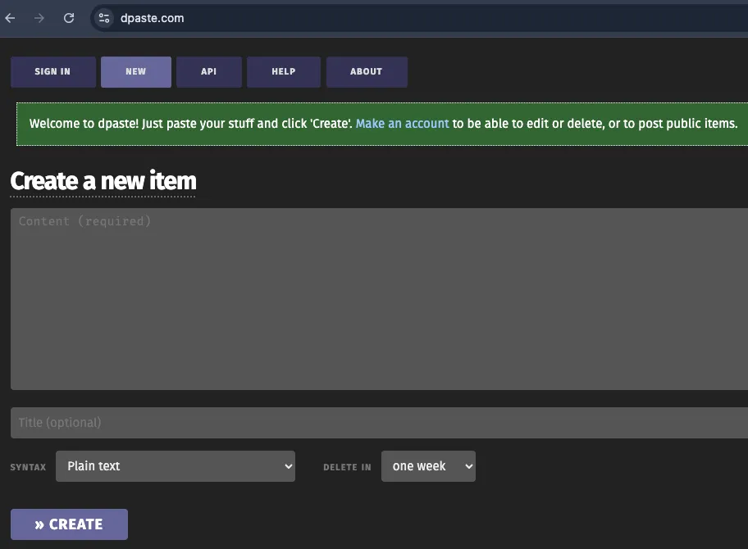
Task: Focus the Title (optional) field
Action: (379, 423)
